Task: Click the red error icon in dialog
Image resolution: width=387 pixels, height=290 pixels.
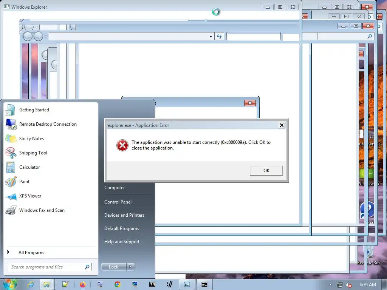Action: pyautogui.click(x=122, y=145)
